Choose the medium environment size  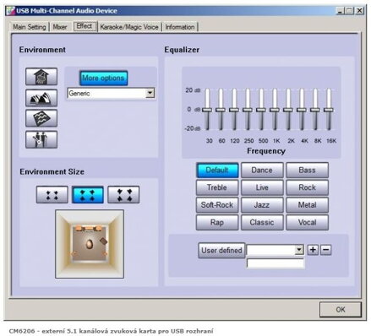(88, 195)
